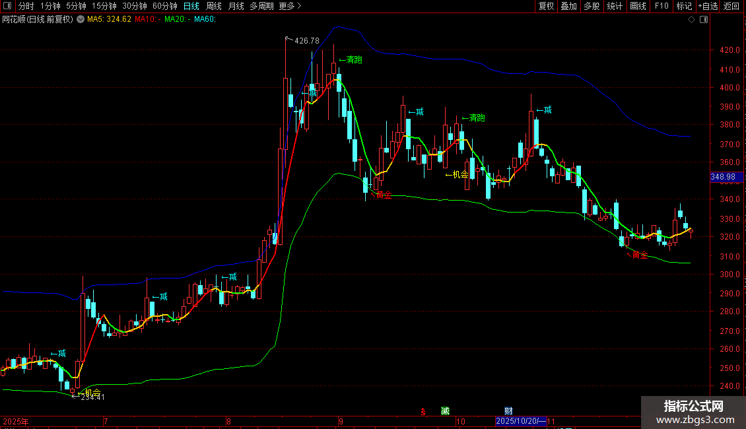The image size is (746, 429).
Task: Click the 420.0 price axis label
Action: coord(729,50)
